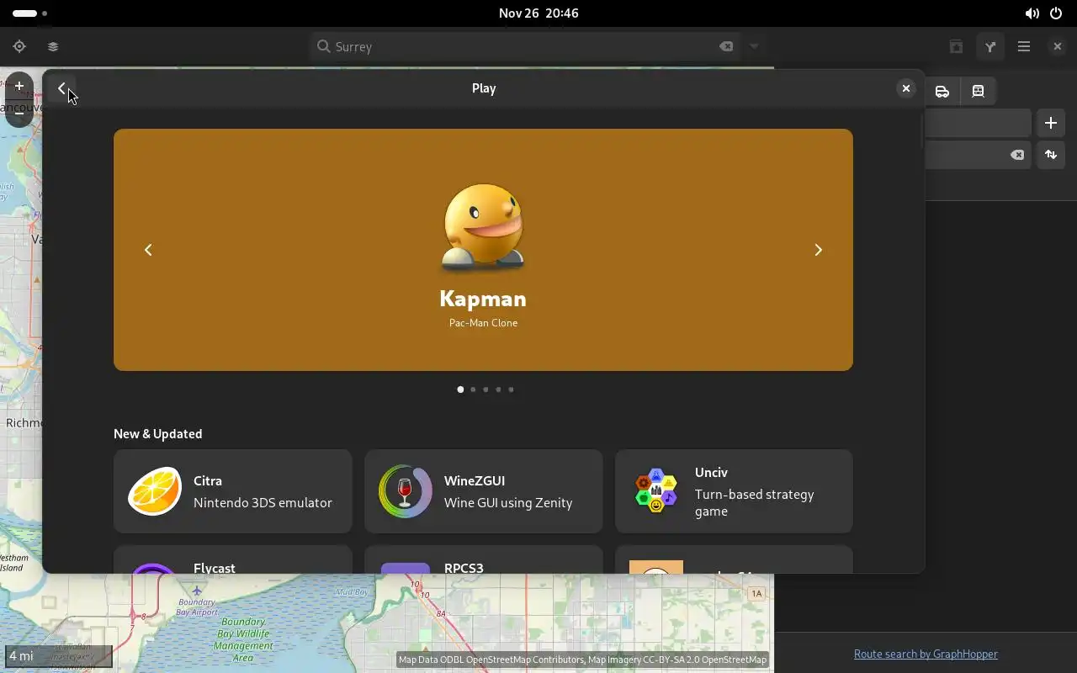Click the Citra orange icon
Screen dimensions: 1077x673
pos(155,491)
